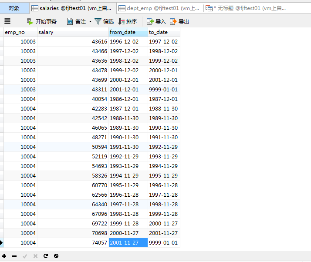
Task: Select salary cell 48271
Action: [73, 138]
